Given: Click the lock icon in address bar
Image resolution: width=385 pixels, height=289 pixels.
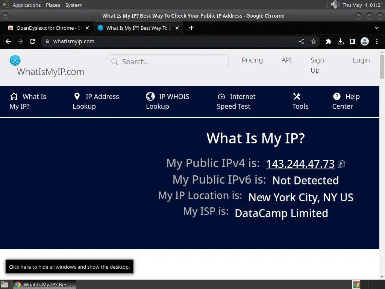Looking at the screenshot, I should (x=47, y=41).
